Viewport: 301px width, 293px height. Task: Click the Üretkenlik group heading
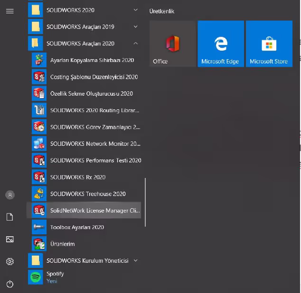pyautogui.click(x=162, y=11)
